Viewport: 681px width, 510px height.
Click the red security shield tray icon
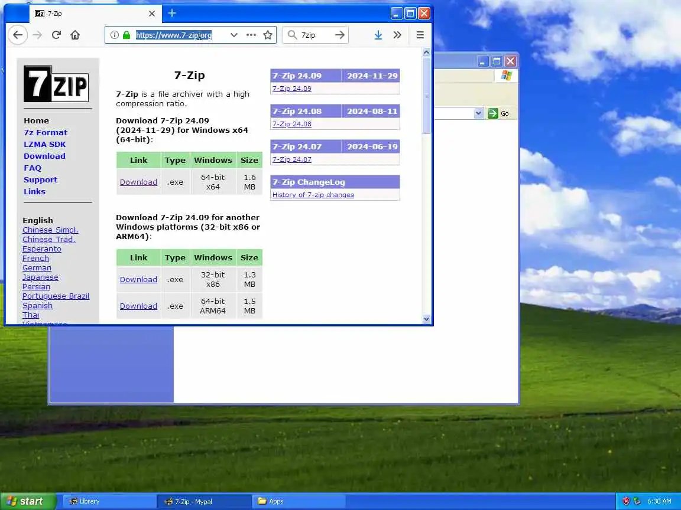click(x=626, y=501)
